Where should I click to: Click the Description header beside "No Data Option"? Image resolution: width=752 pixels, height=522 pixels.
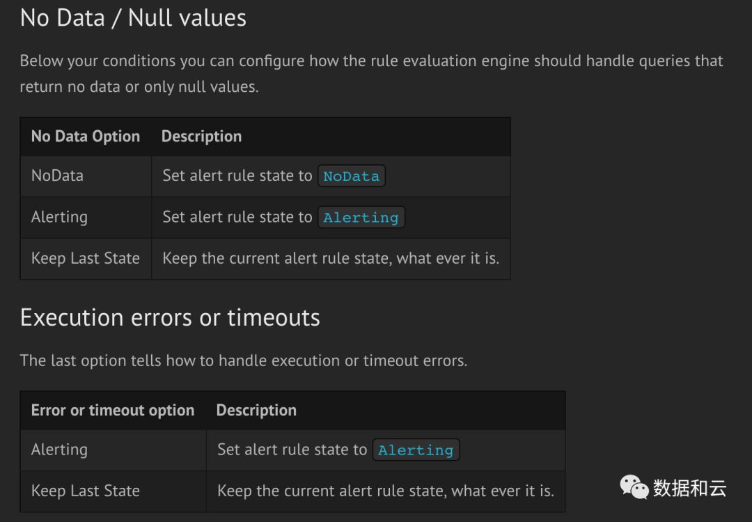(x=201, y=136)
